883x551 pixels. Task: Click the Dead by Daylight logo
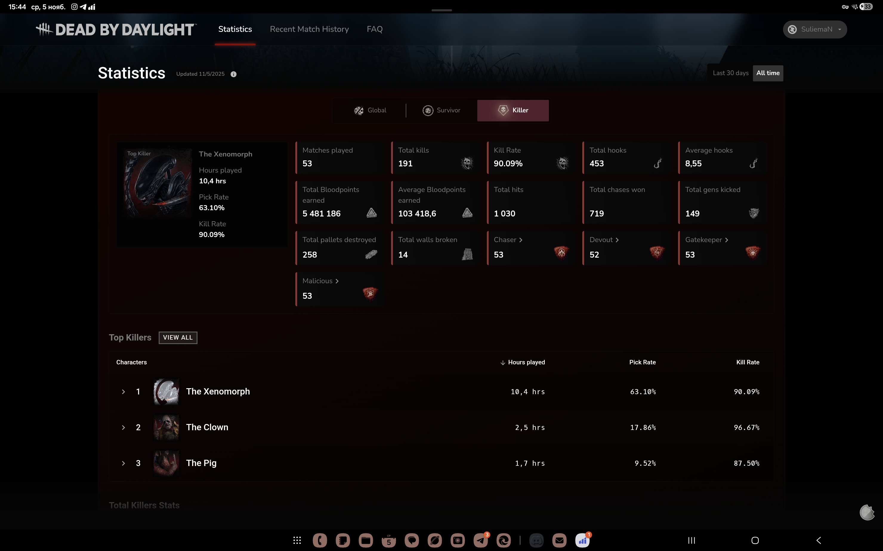pos(116,30)
